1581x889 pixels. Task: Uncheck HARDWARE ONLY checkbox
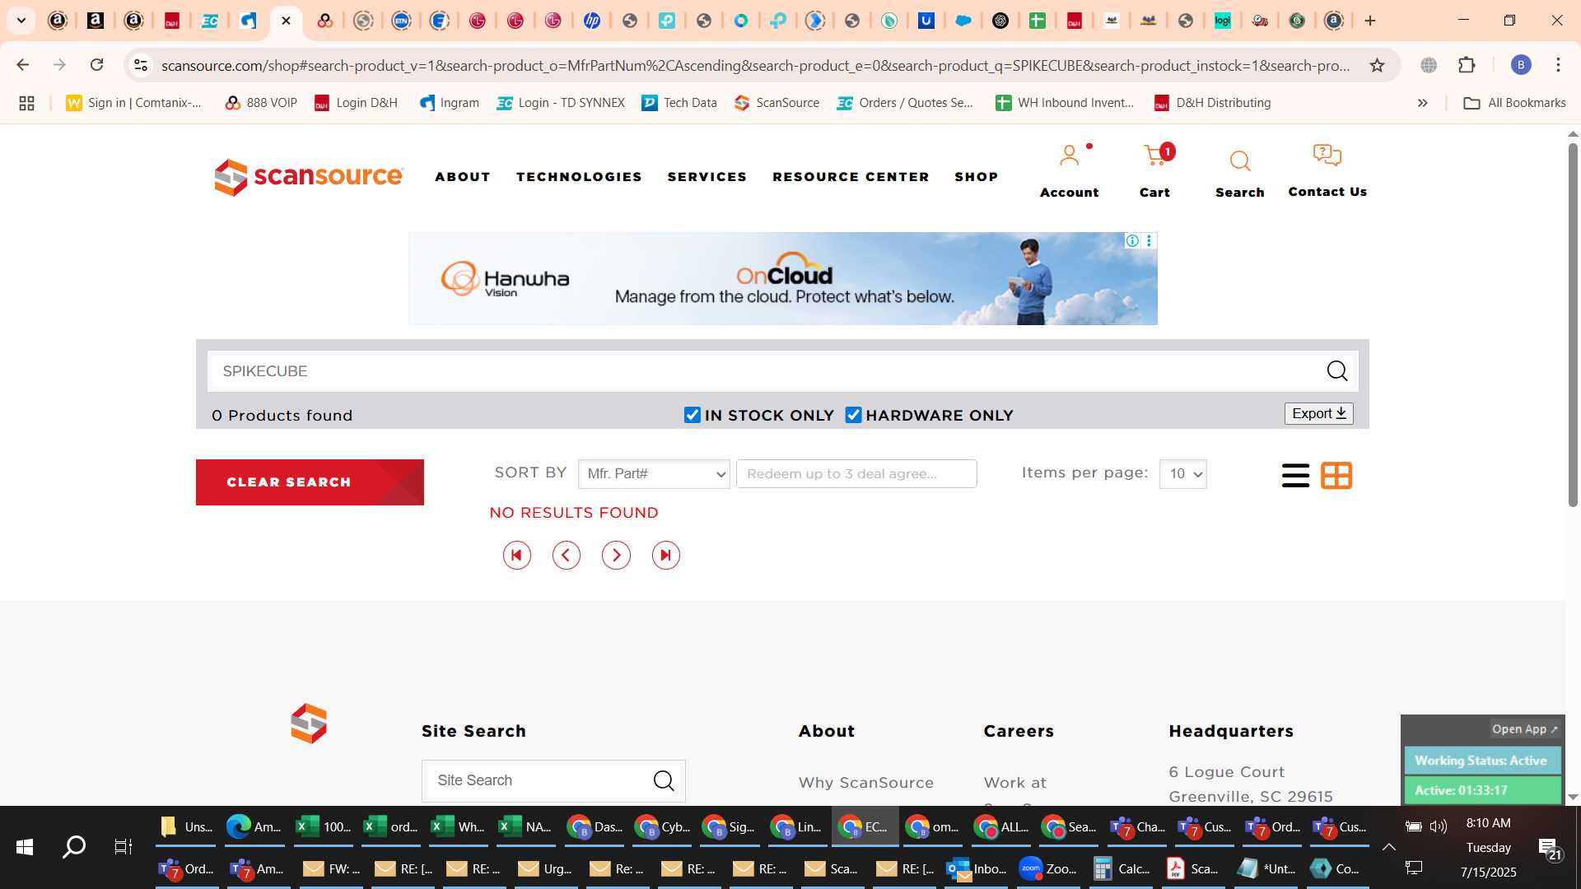tap(854, 416)
